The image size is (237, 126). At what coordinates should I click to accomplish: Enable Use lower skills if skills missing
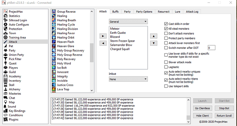point(166,55)
